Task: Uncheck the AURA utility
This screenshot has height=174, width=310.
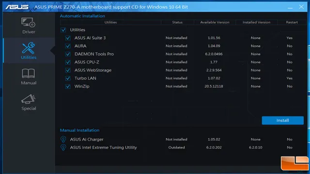Action: point(68,46)
